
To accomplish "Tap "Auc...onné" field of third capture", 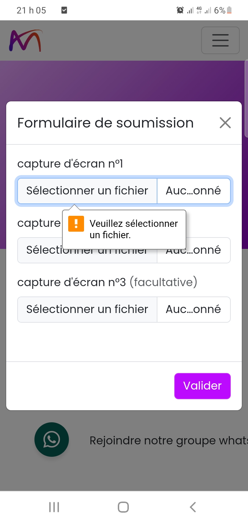I will [193, 309].
